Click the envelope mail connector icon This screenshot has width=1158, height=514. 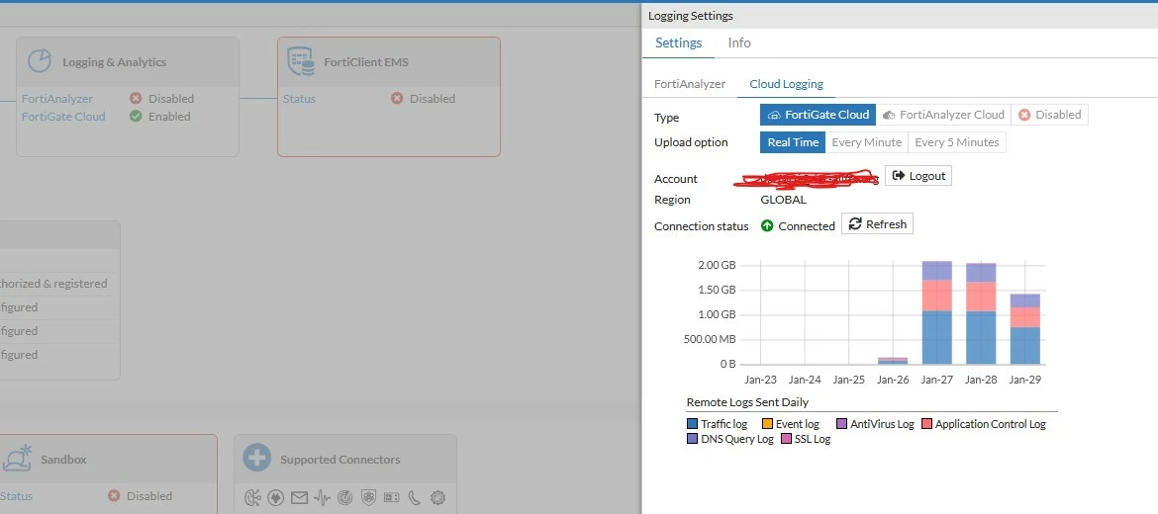[299, 498]
